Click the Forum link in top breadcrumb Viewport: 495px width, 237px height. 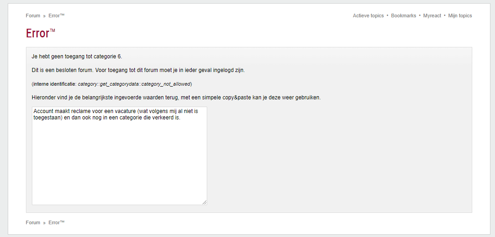pyautogui.click(x=33, y=15)
